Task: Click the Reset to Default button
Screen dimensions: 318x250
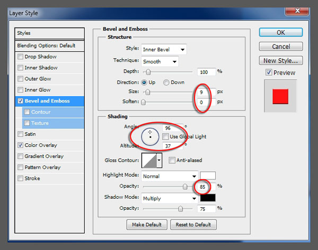Action: point(193,225)
